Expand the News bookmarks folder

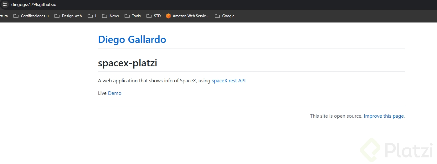(x=110, y=16)
